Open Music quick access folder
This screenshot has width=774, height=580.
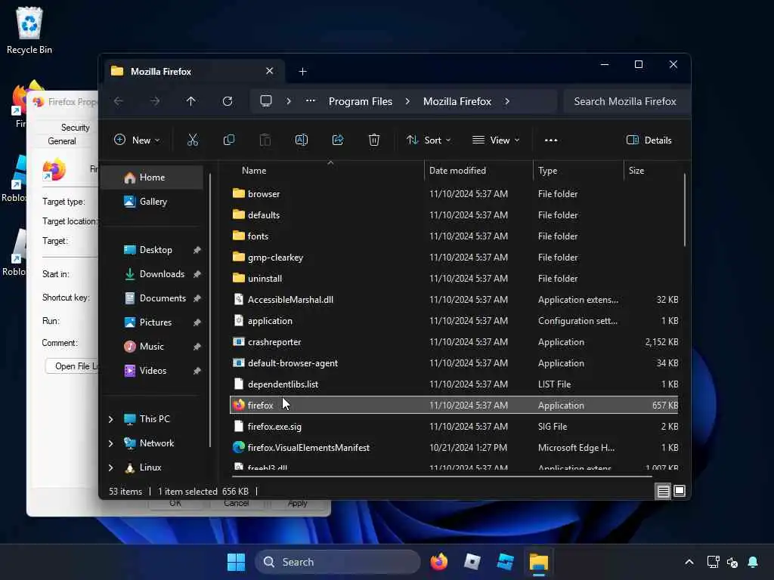(153, 346)
